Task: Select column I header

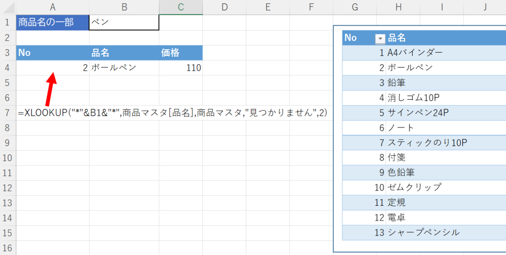Action: tap(441, 7)
